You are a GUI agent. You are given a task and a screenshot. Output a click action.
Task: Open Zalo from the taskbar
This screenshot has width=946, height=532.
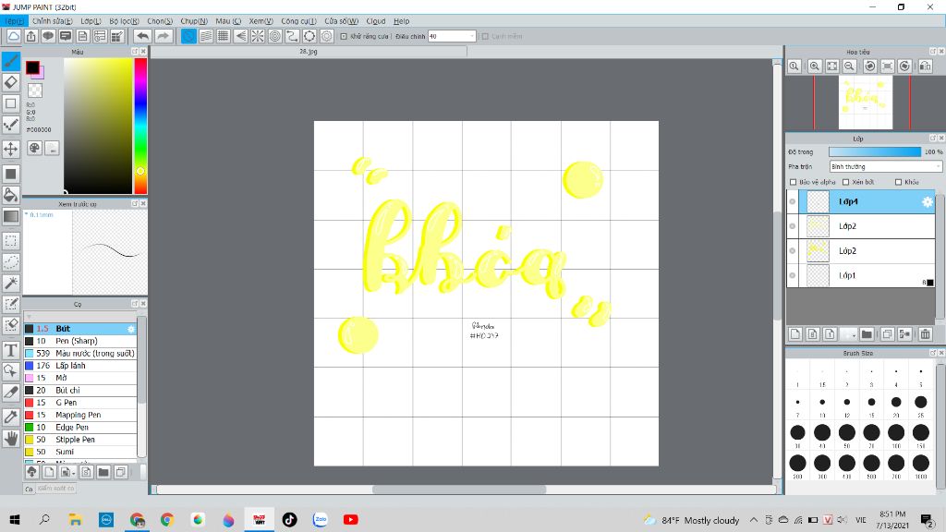coord(321,519)
